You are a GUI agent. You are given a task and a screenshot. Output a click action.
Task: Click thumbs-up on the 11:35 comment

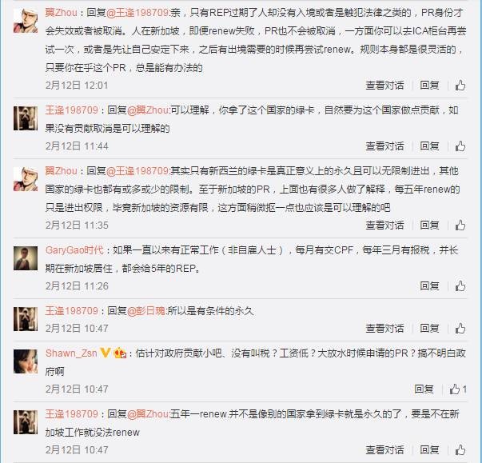point(460,225)
